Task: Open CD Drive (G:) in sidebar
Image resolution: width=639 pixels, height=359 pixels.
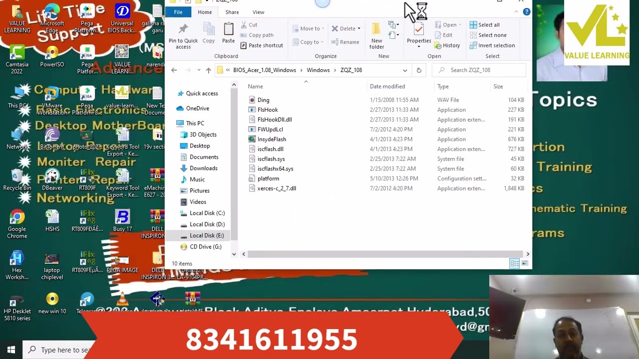Action: [205, 247]
